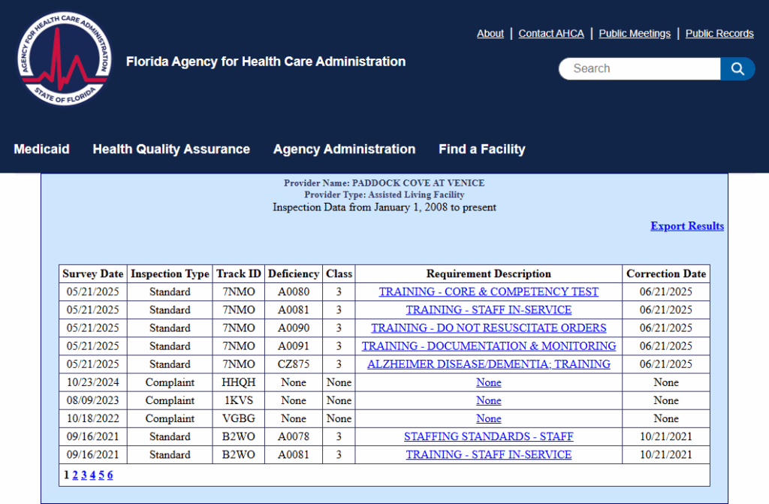Click the None link in the 10/18/2022 row
Viewport: 769px width, 504px height.
(x=488, y=418)
